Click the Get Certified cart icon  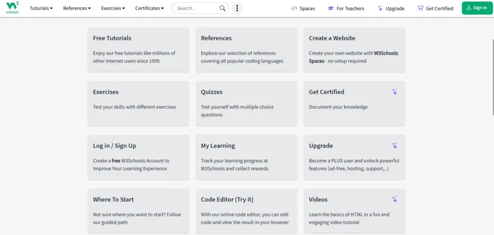pos(420,8)
